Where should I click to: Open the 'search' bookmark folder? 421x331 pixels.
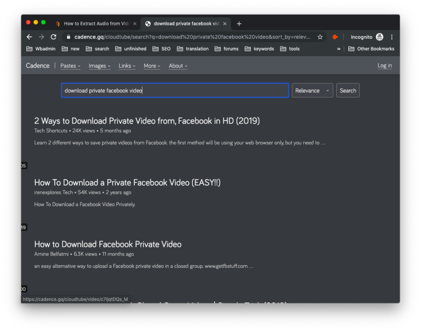click(x=97, y=49)
